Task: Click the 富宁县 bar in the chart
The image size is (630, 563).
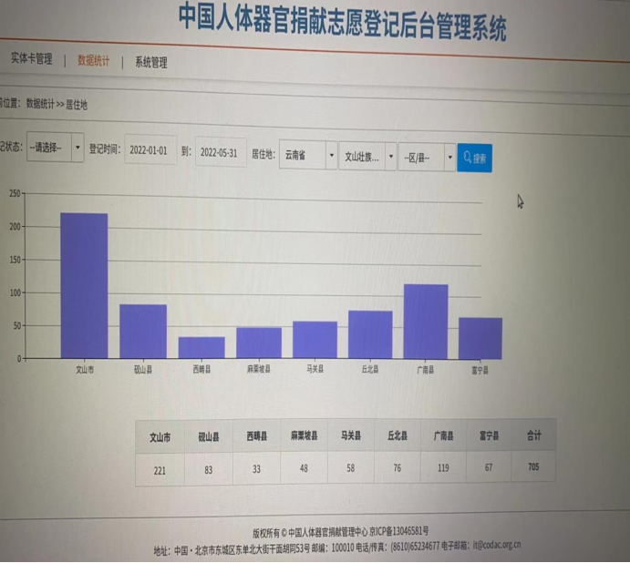Action: click(480, 339)
